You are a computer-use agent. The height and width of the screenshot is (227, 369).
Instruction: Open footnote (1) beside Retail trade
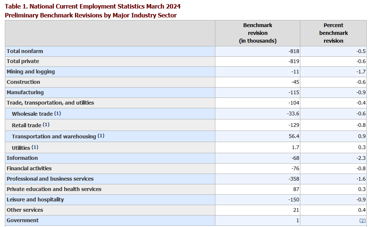(x=46, y=125)
